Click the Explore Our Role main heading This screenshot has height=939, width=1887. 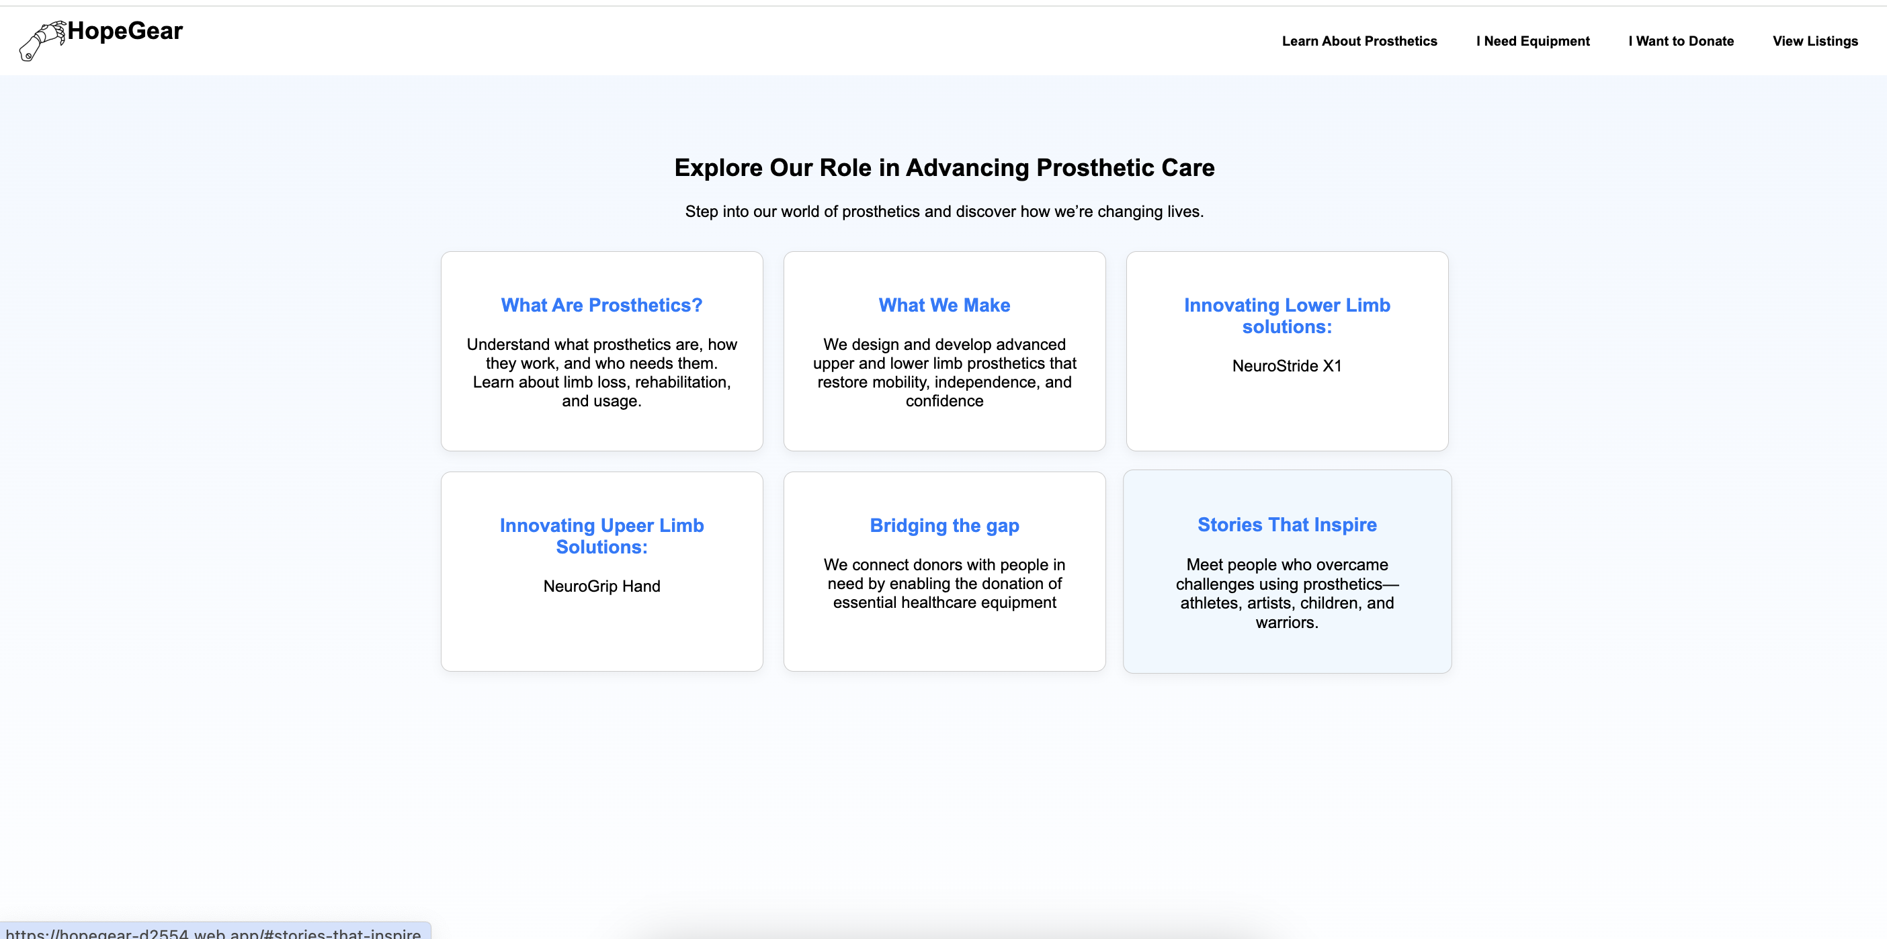944,168
